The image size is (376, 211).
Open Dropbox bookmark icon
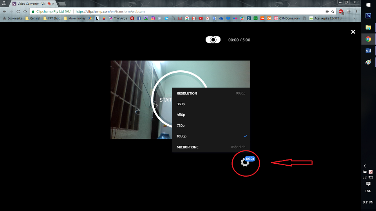click(228, 18)
